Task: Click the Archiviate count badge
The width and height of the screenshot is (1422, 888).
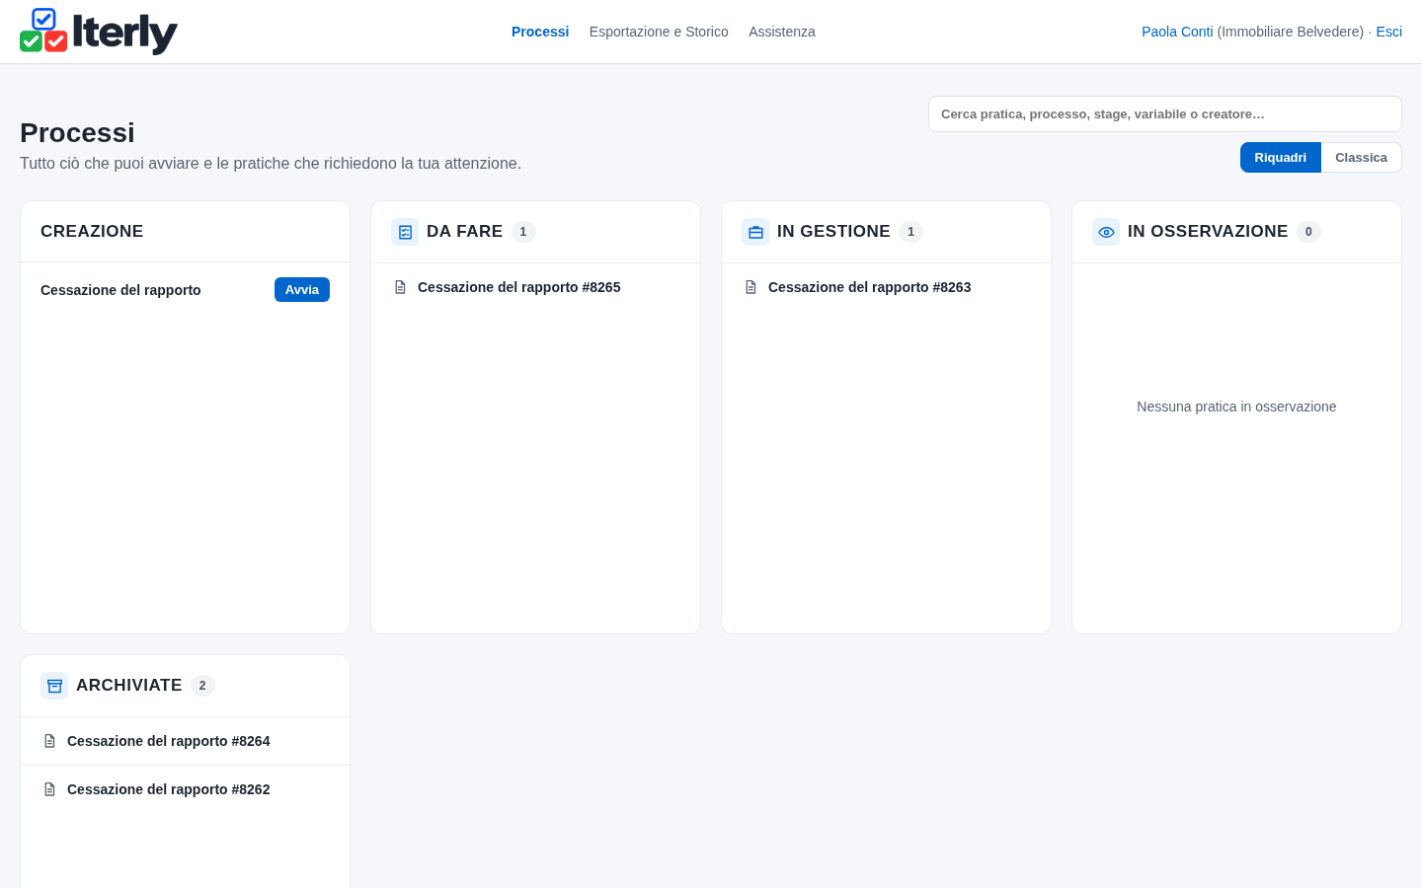Action: coord(202,686)
